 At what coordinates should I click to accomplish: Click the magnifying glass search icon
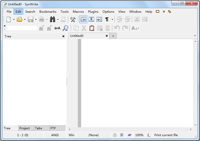65,28
